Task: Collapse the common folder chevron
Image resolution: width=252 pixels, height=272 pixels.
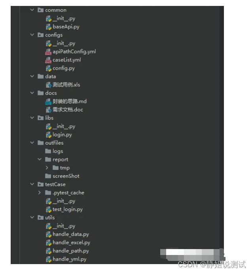Action: pos(32,10)
